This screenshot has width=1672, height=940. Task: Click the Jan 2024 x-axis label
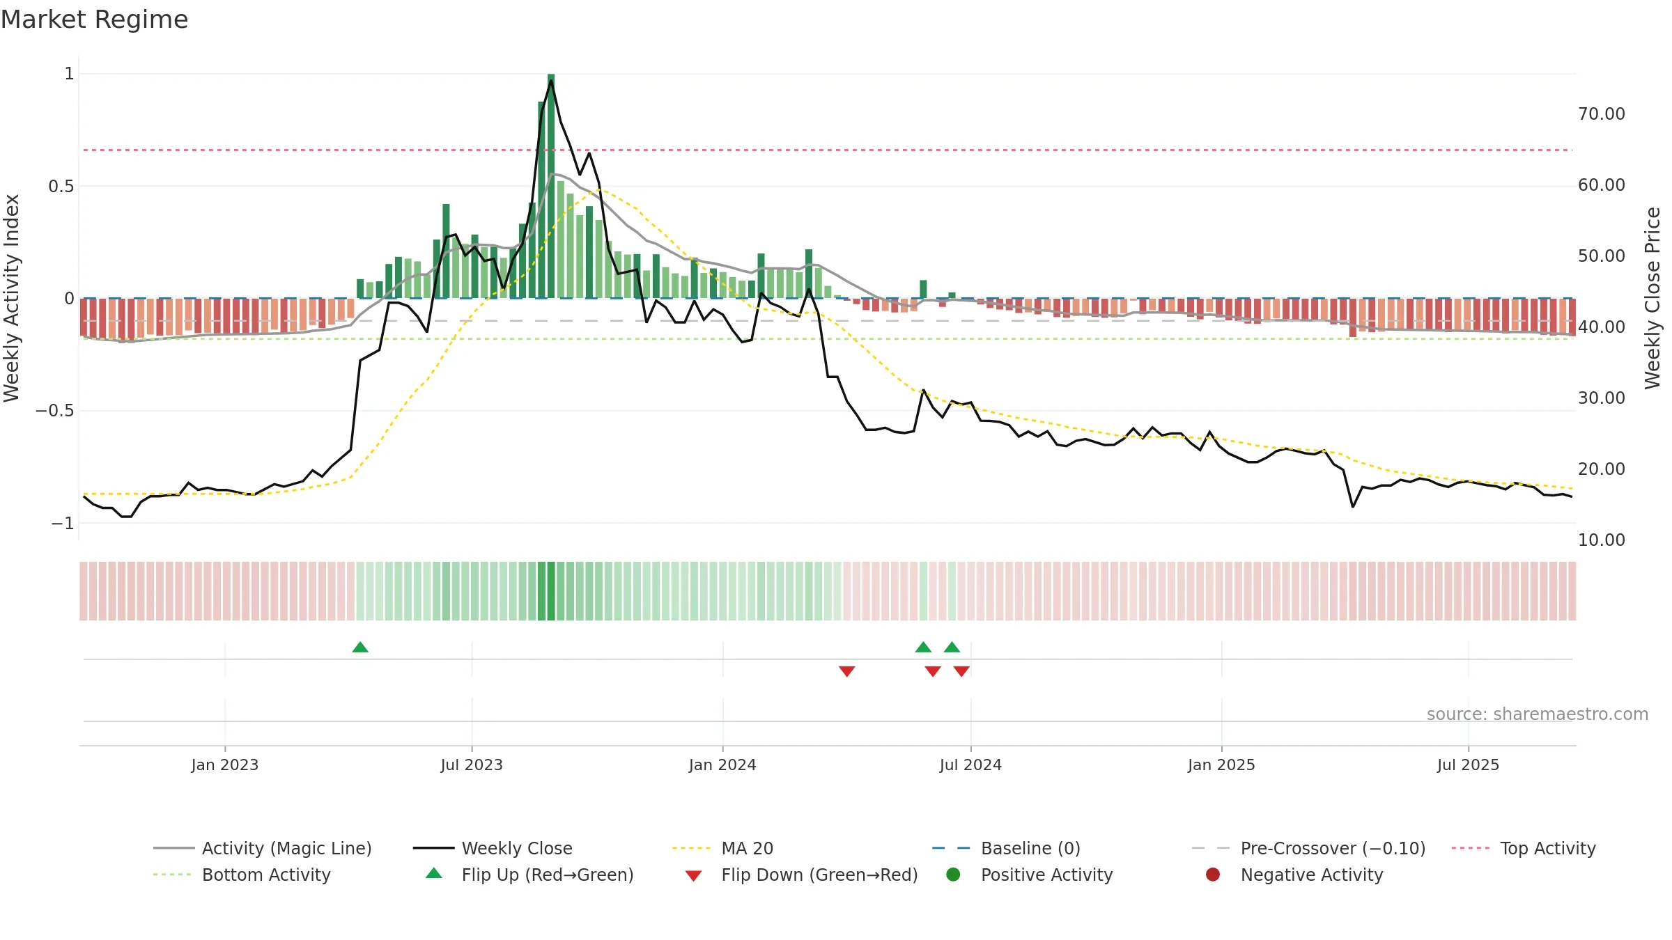point(722,765)
